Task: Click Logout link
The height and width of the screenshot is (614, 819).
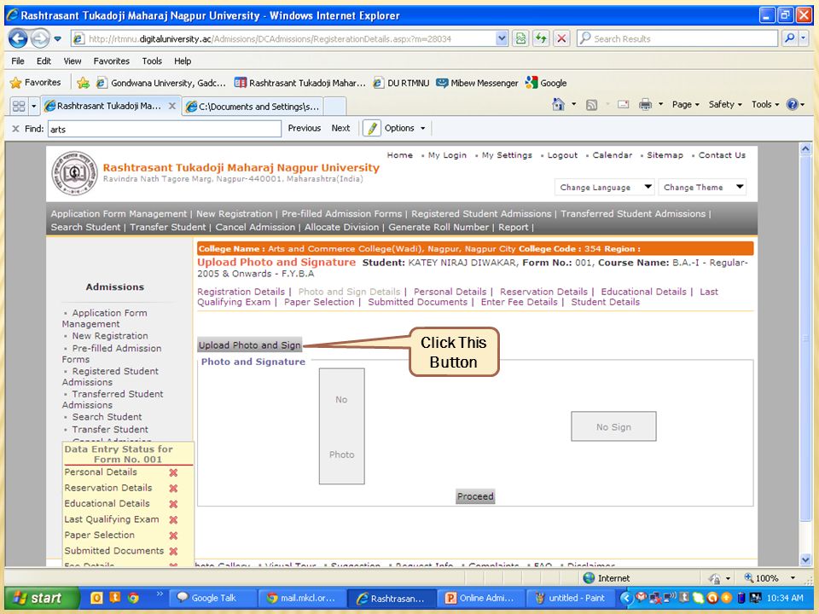Action: coord(562,155)
